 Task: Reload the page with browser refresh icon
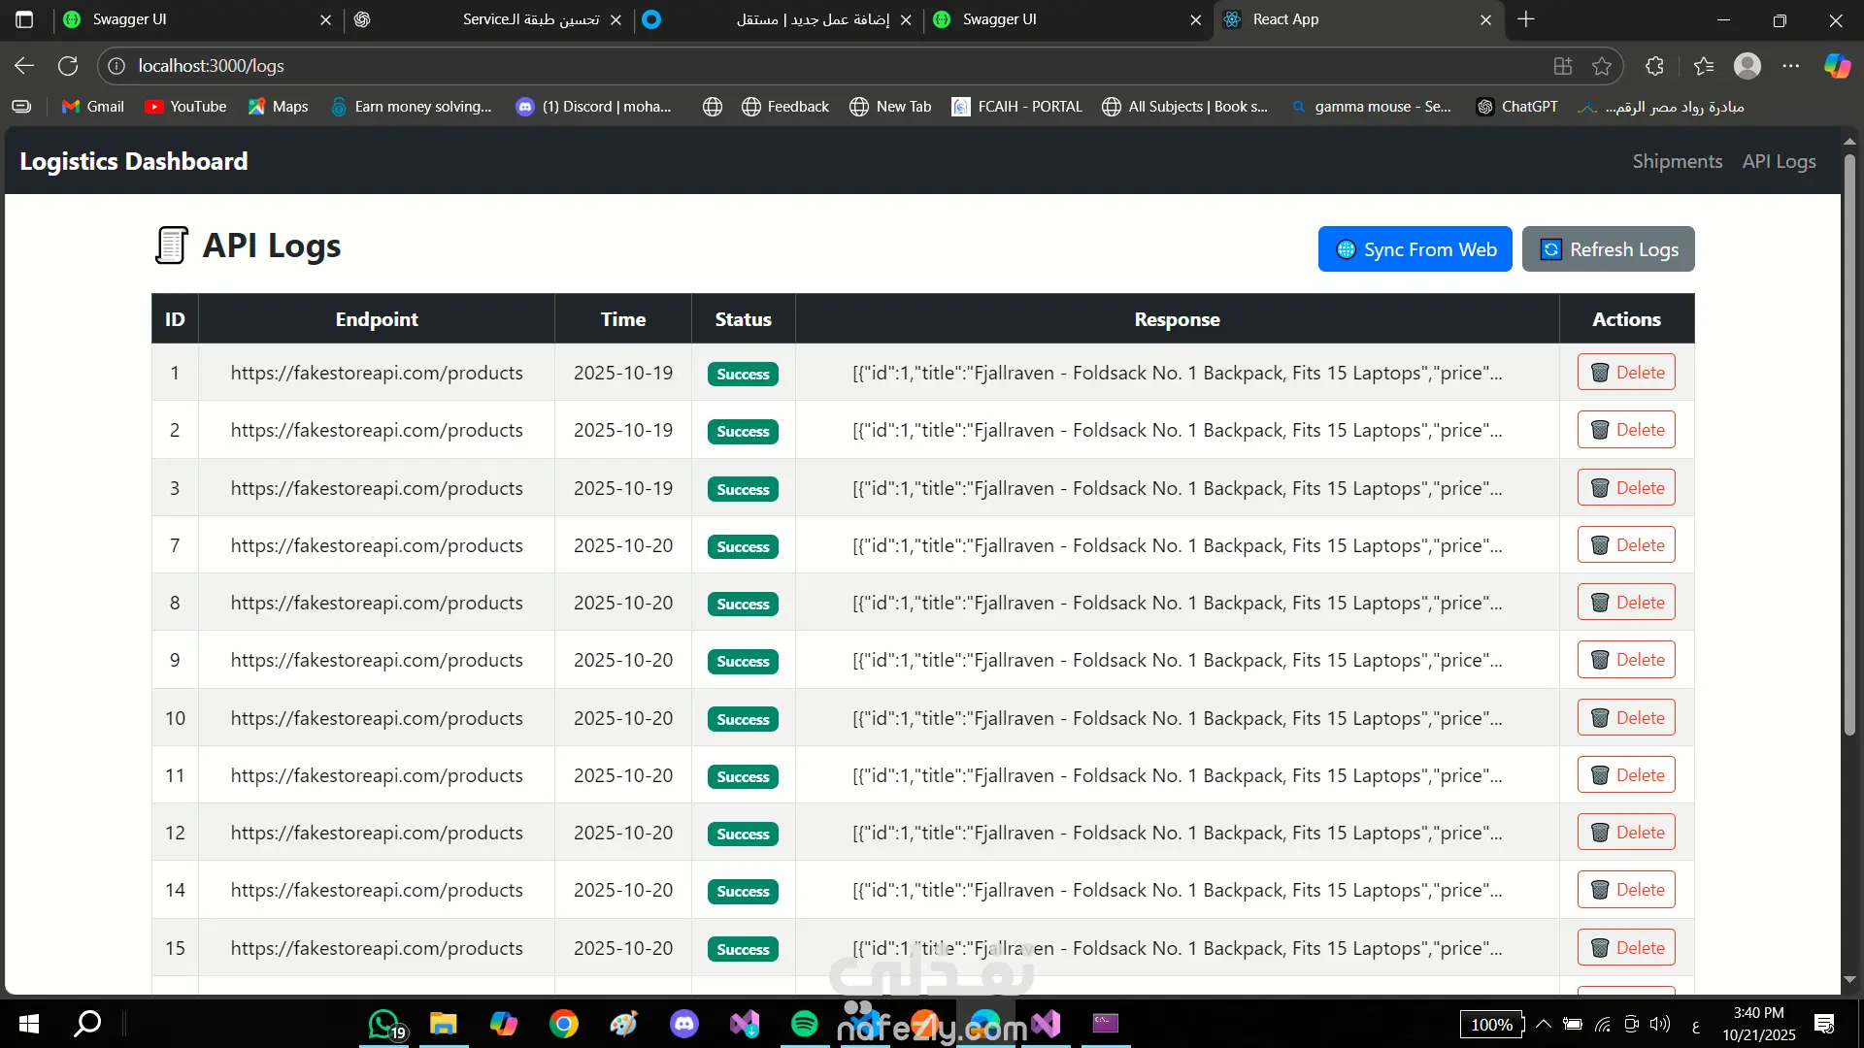(68, 66)
